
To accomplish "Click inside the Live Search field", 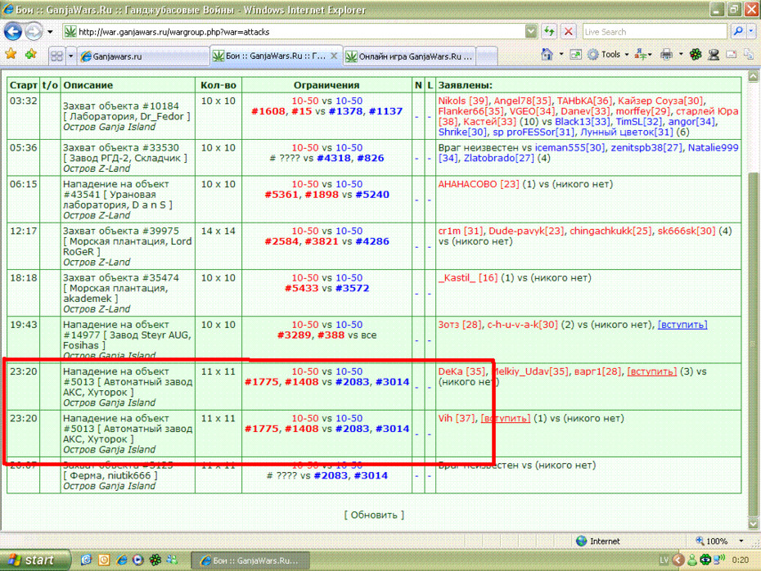I will tap(655, 32).
